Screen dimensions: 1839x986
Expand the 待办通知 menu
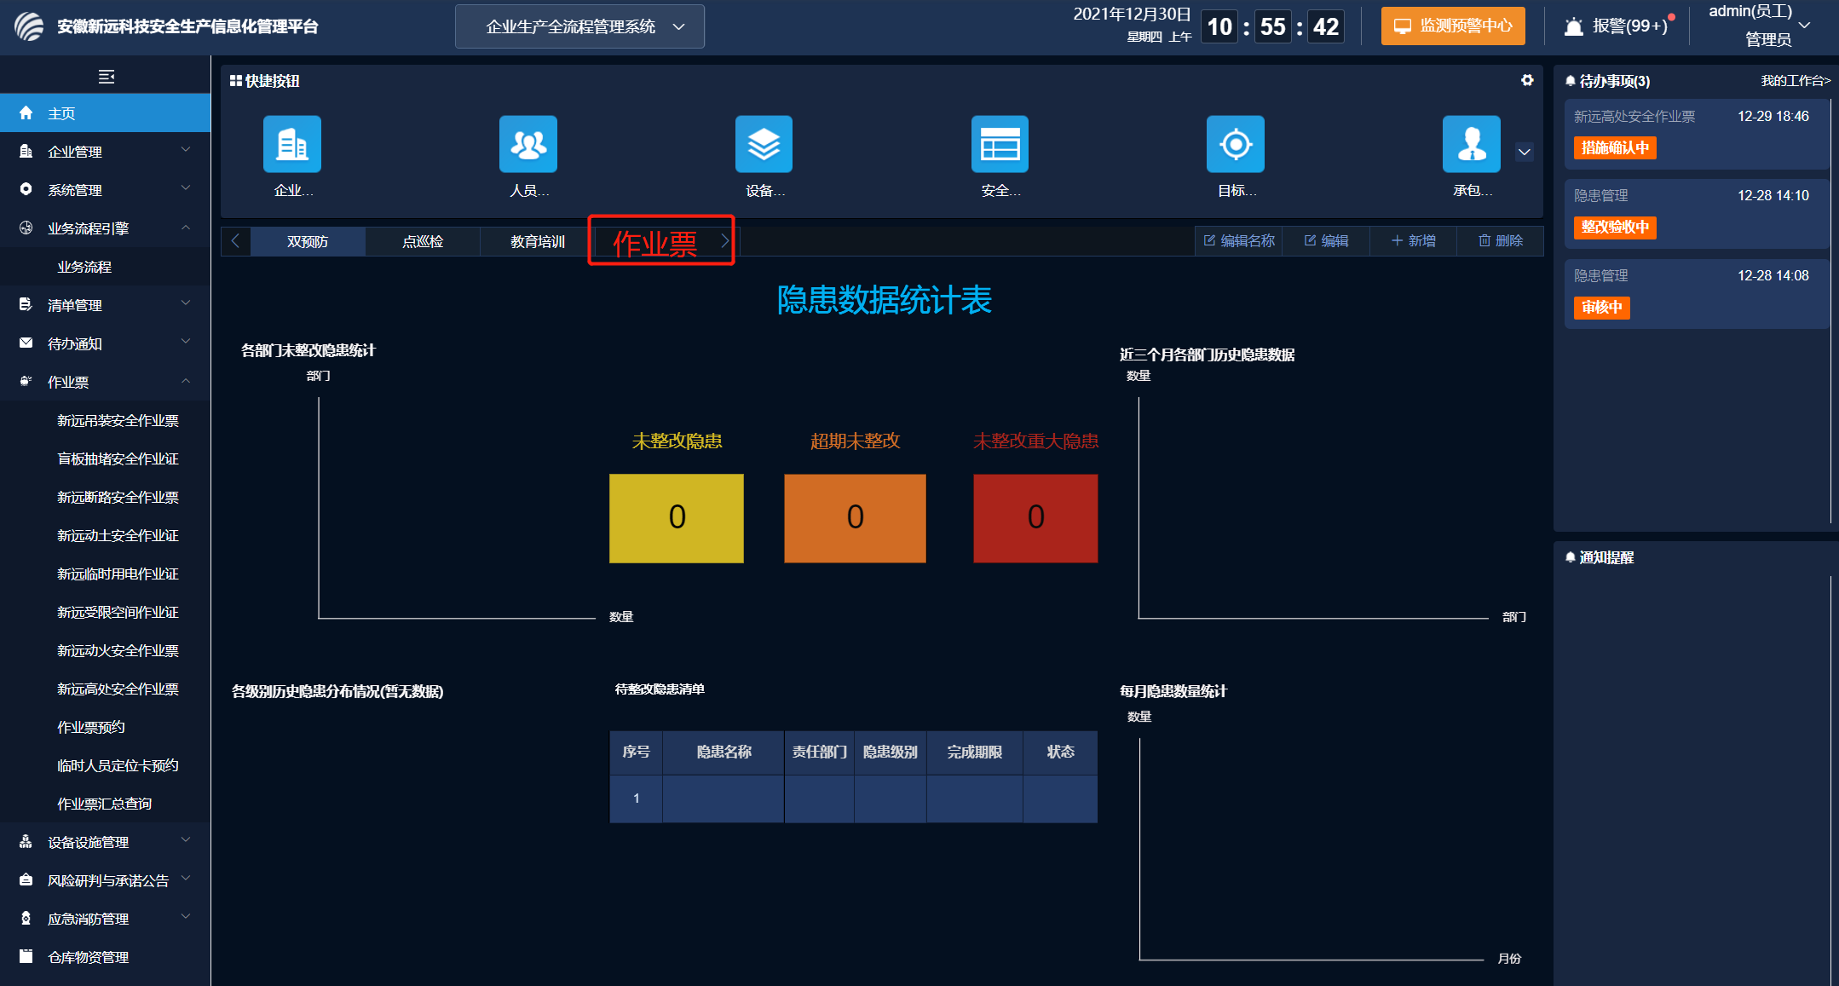coord(185,342)
